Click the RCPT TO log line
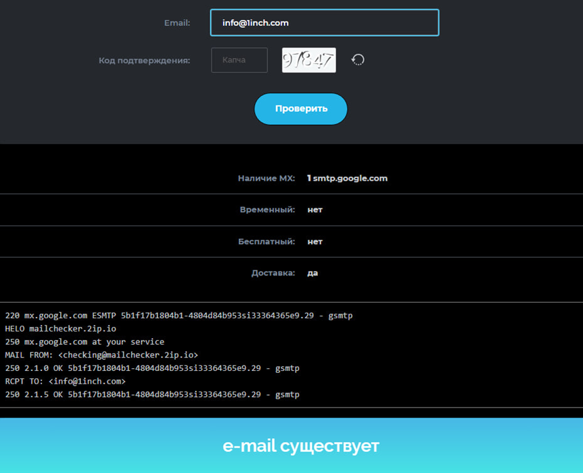Image resolution: width=583 pixels, height=473 pixels. pyautogui.click(x=65, y=381)
